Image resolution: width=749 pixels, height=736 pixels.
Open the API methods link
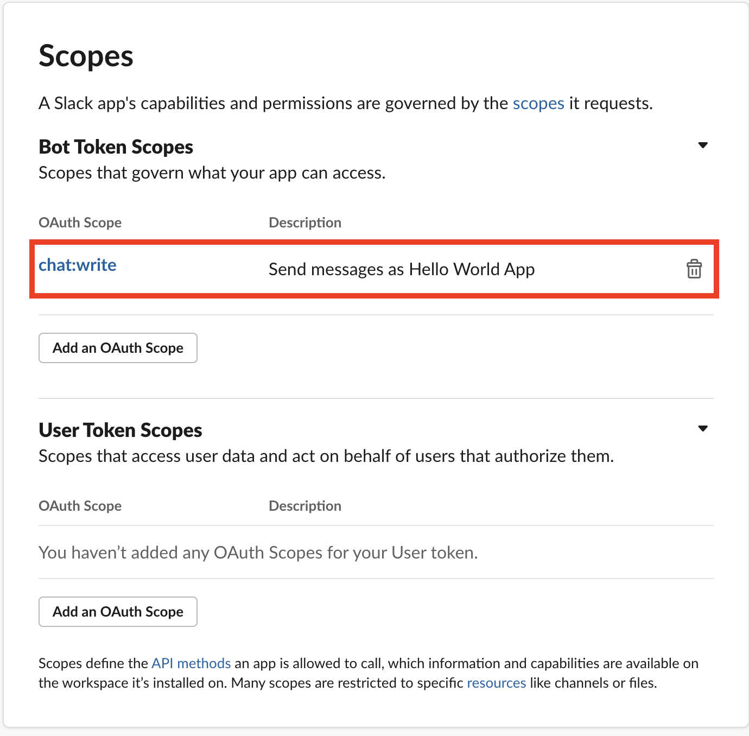[191, 663]
